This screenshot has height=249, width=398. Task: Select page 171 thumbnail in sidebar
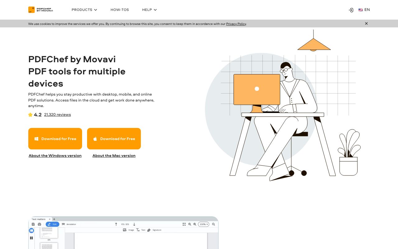click(49, 233)
